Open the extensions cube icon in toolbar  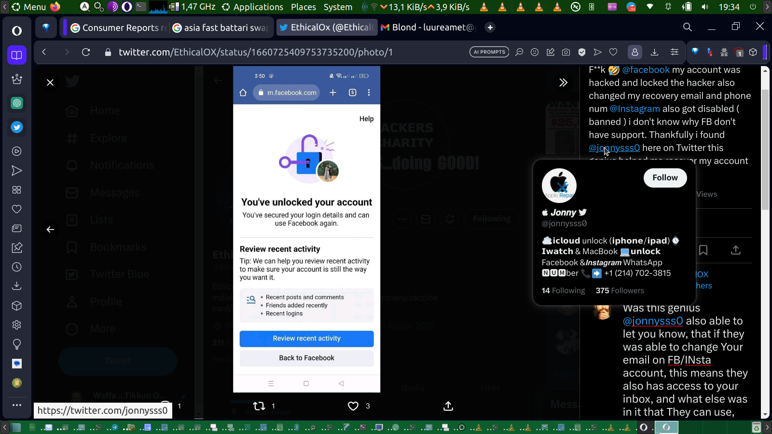tap(753, 52)
